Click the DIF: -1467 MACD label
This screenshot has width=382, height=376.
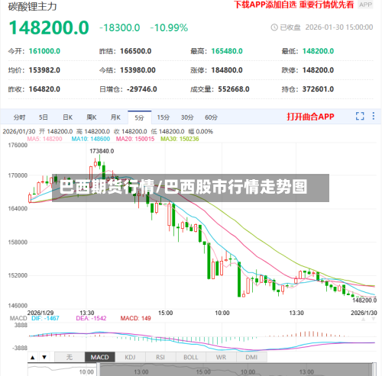pyautogui.click(x=45, y=318)
